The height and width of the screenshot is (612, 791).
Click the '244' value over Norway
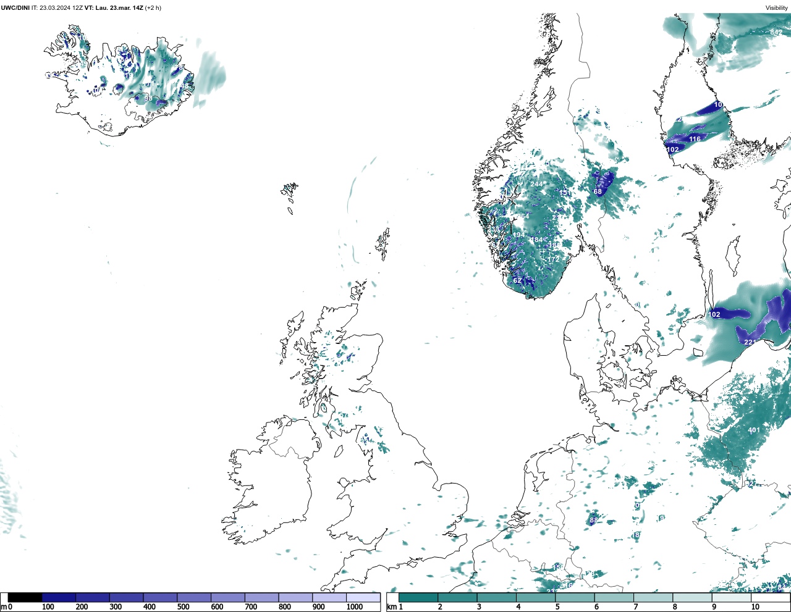click(x=536, y=184)
